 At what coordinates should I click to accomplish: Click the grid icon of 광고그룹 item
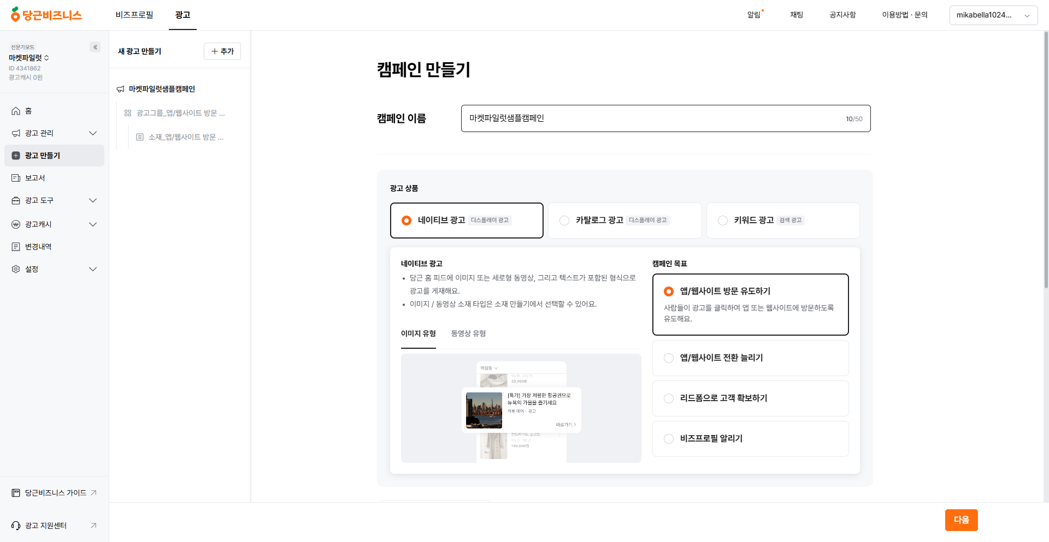coord(128,113)
